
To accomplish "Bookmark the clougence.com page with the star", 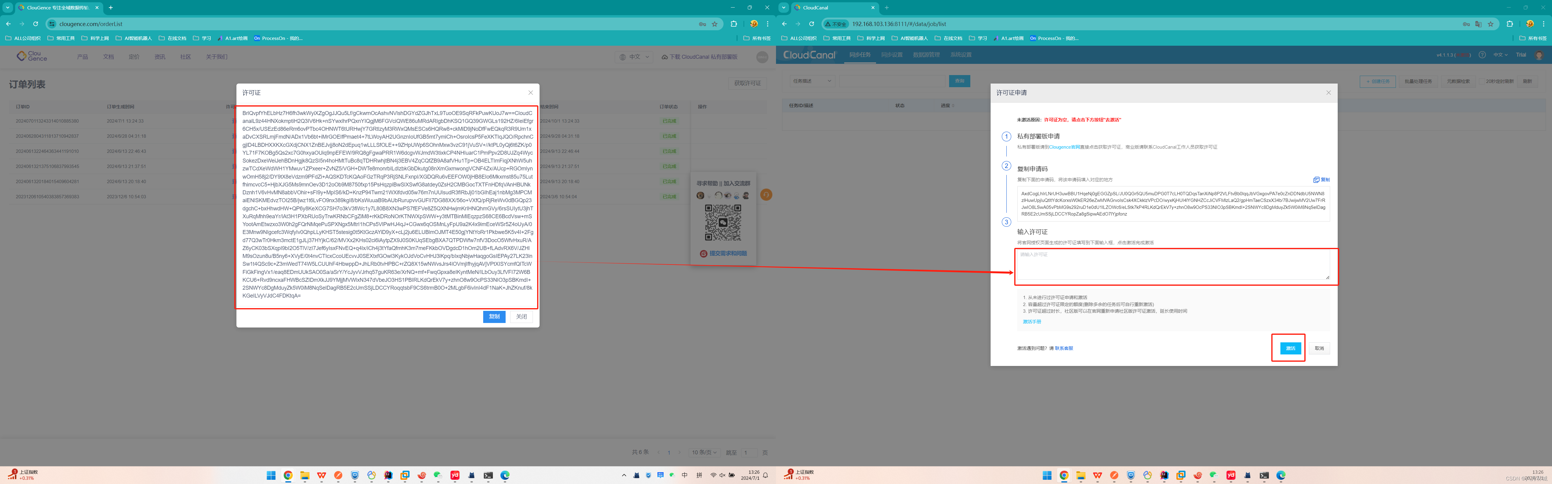I will pos(714,24).
